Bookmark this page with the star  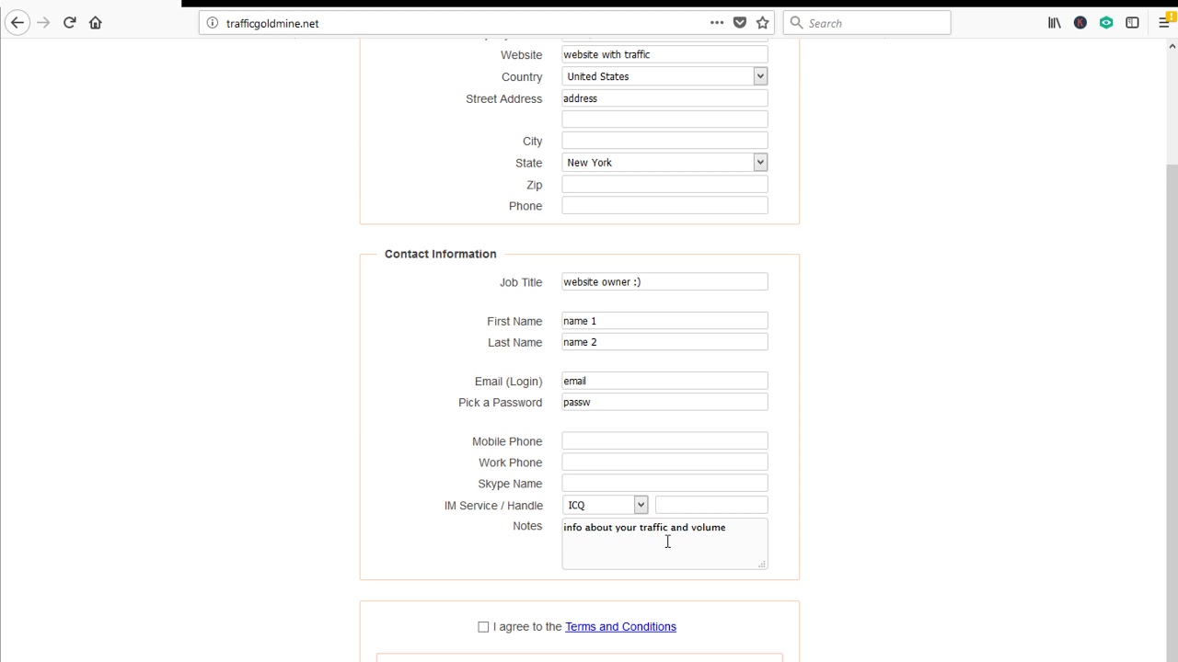(762, 23)
